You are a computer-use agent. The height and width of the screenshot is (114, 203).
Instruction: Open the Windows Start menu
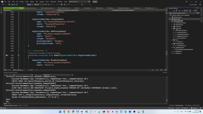tap(60, 112)
